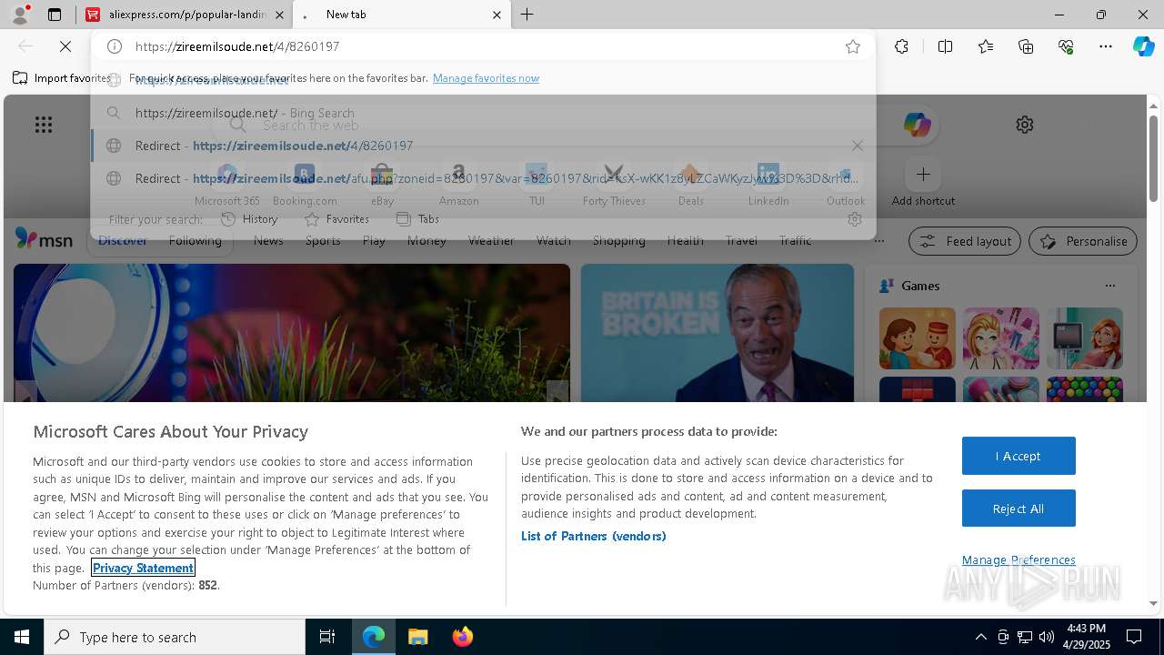The height and width of the screenshot is (655, 1164).
Task: Show hidden system tray icons
Action: tap(980, 637)
